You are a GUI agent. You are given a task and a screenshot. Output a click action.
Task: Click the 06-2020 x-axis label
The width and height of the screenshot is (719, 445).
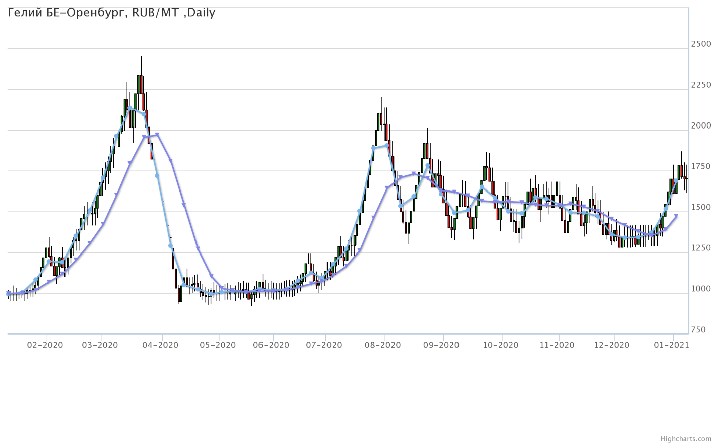271,345
